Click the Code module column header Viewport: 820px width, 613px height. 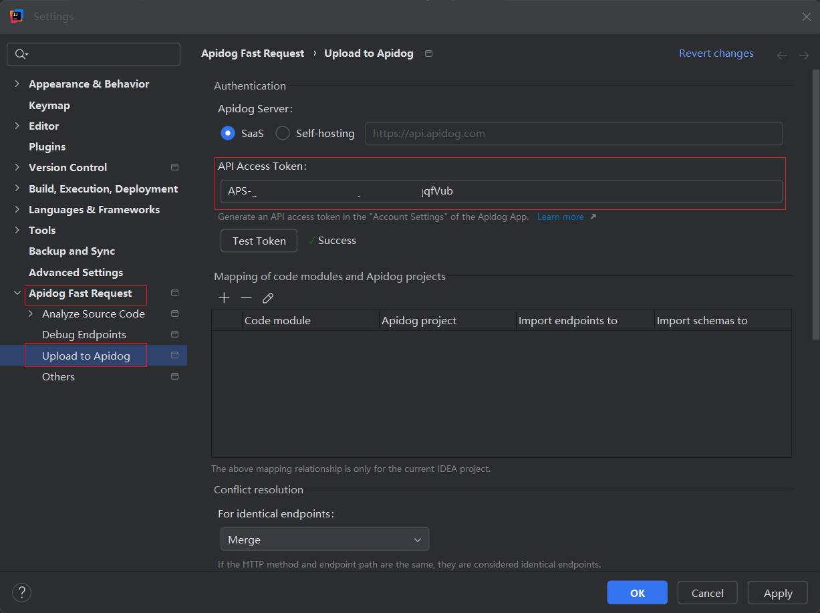pyautogui.click(x=311, y=320)
